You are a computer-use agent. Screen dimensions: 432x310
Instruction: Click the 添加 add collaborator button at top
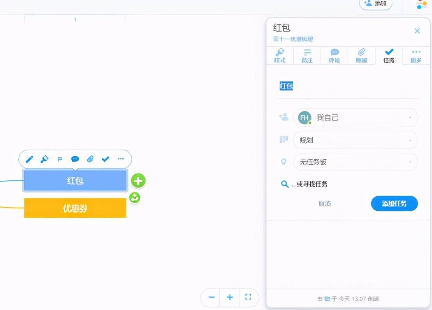[375, 4]
